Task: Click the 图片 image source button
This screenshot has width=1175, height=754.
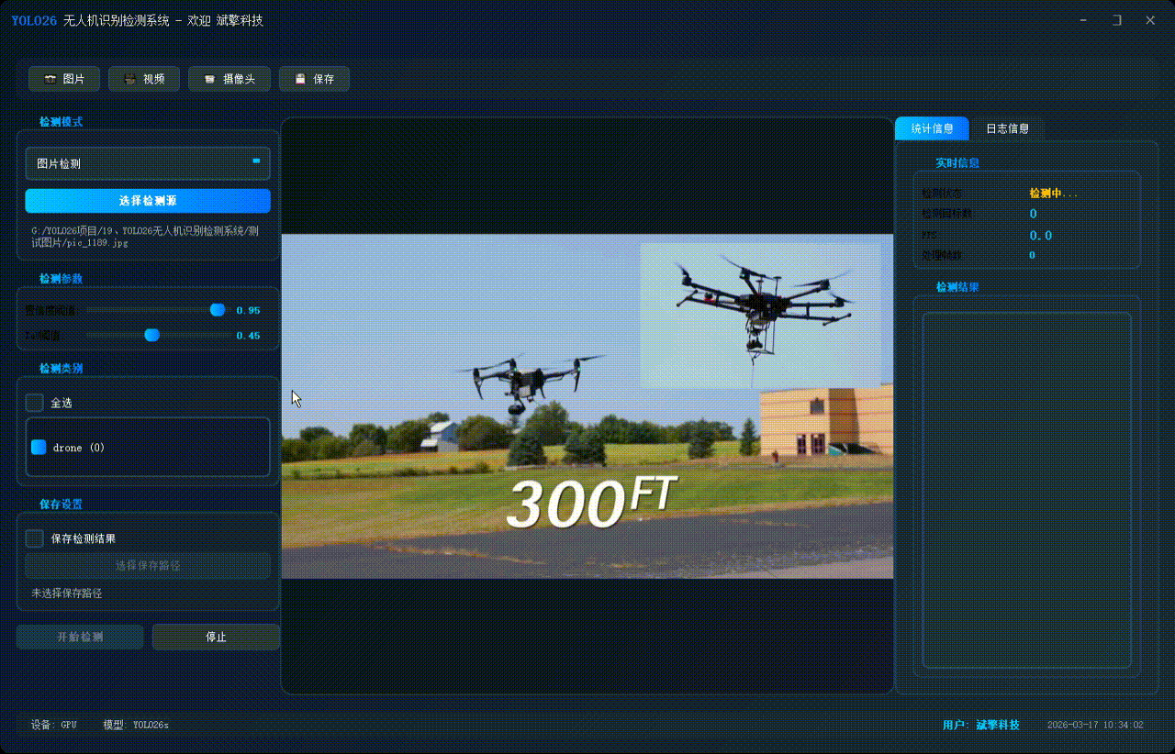Action: coord(63,79)
